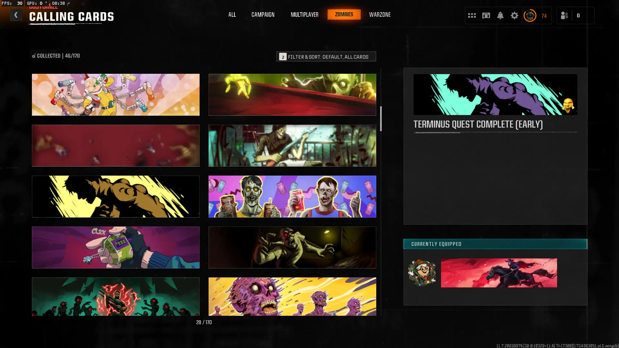Click the equipped elf emblem icon
619x348 pixels.
(x=422, y=273)
